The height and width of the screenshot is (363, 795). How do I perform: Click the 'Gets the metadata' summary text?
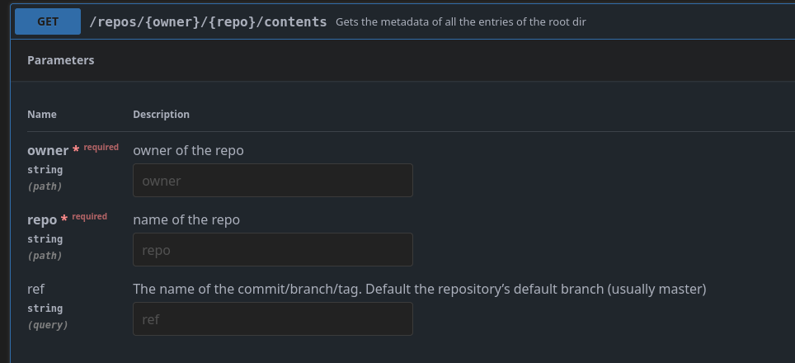tap(460, 22)
